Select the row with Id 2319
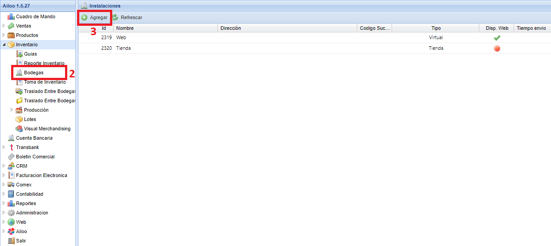Image resolution: width=551 pixels, height=246 pixels. click(314, 38)
